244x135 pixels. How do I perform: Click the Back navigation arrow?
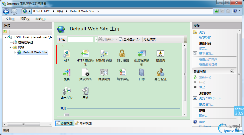coord(6,11)
